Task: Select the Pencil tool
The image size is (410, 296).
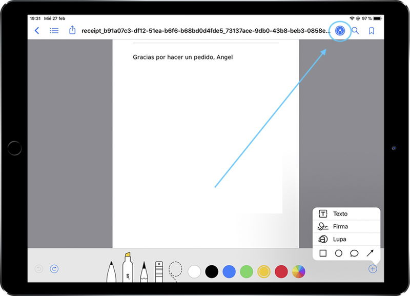Action: (x=145, y=268)
